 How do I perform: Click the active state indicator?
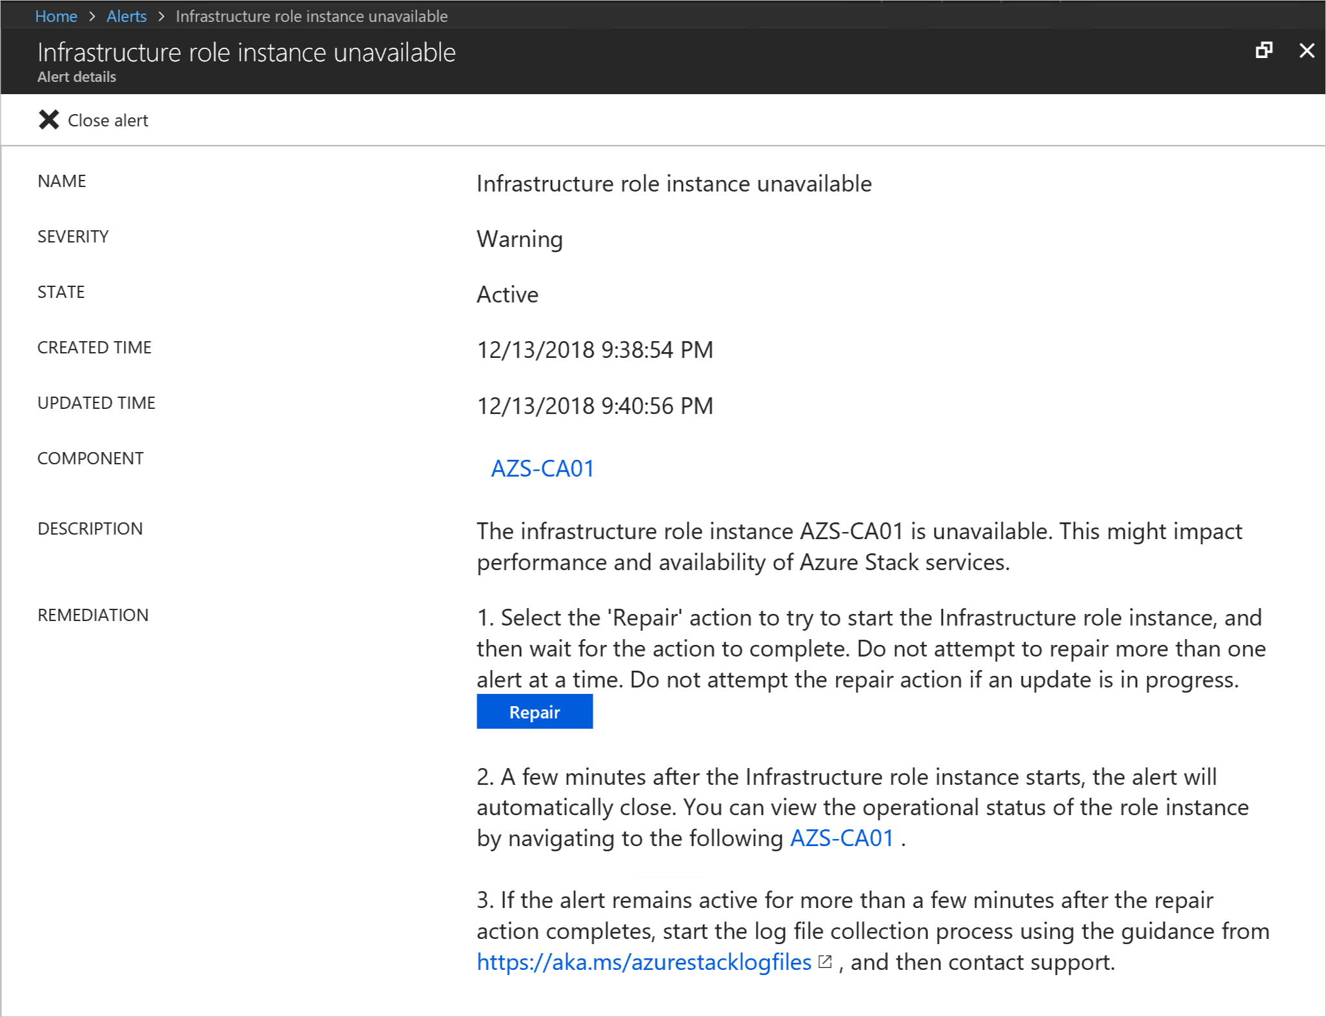(508, 295)
